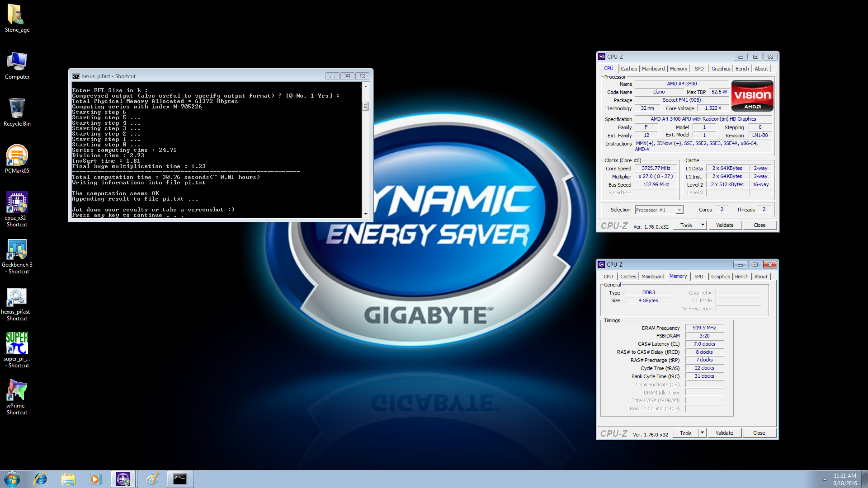The height and width of the screenshot is (488, 868).
Task: Open About tab in bottom CPU-Z window
Action: click(761, 277)
